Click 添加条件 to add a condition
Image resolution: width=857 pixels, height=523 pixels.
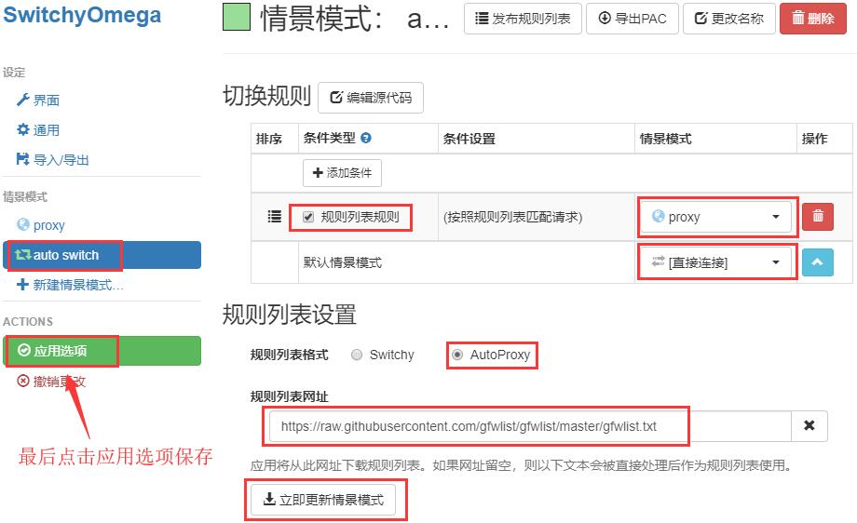[x=342, y=173]
